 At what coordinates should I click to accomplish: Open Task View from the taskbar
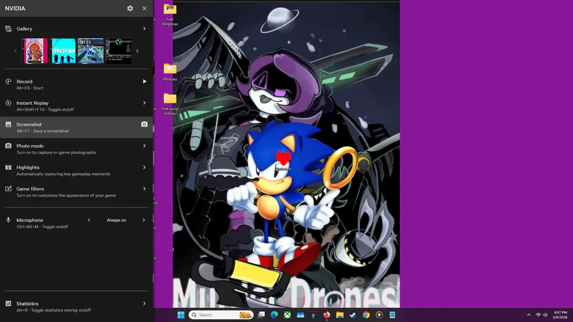pos(261,315)
